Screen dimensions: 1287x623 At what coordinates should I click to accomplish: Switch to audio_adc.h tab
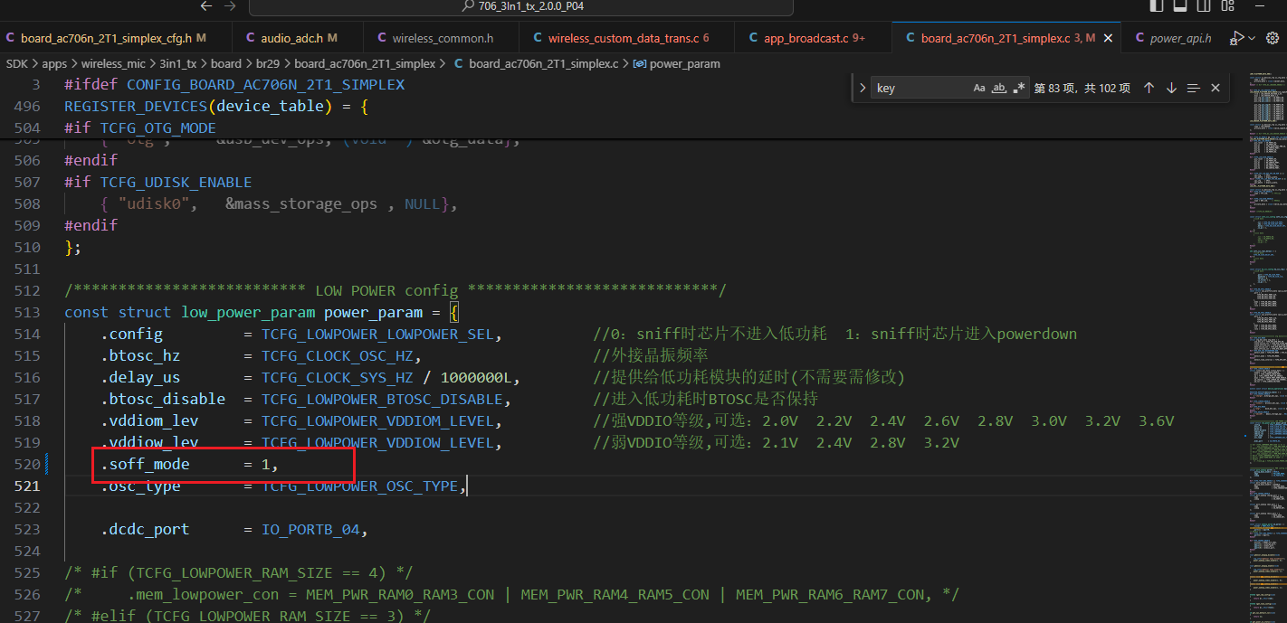point(299,38)
